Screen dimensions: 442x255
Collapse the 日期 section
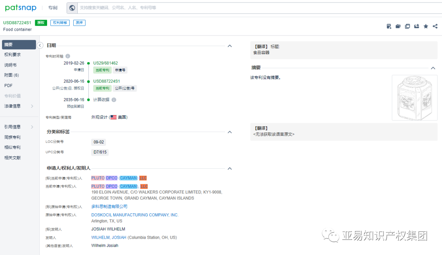pos(230,46)
